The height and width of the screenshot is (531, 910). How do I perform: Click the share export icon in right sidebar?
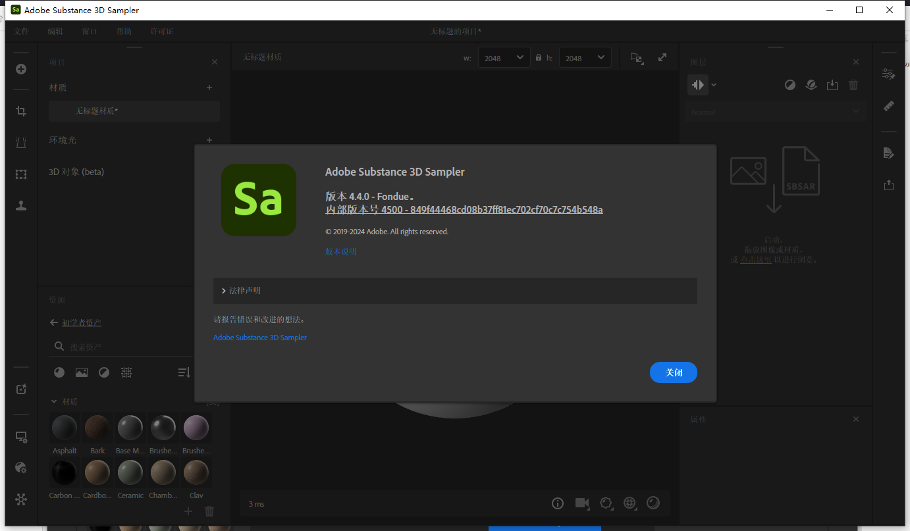coord(889,185)
